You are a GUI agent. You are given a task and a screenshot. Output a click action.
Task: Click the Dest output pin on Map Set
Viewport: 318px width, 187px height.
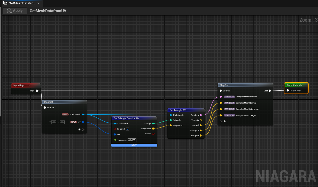point(270,91)
